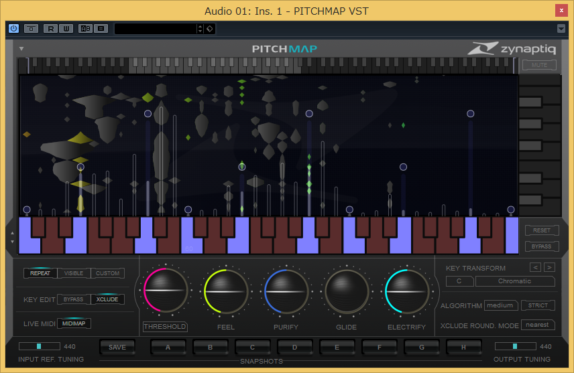This screenshot has width=574, height=373.
Task: Toggle the keyboard BYPASS button
Action: (x=542, y=246)
